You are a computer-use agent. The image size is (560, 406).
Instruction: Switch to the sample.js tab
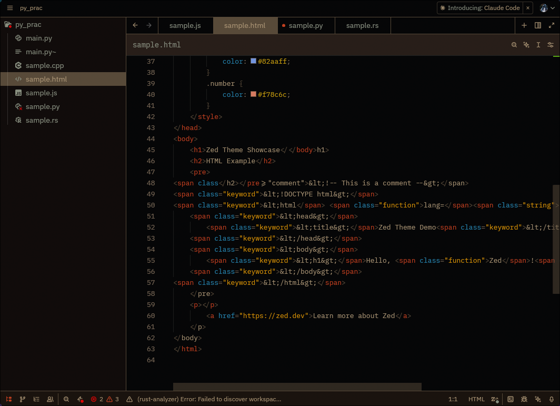185,26
